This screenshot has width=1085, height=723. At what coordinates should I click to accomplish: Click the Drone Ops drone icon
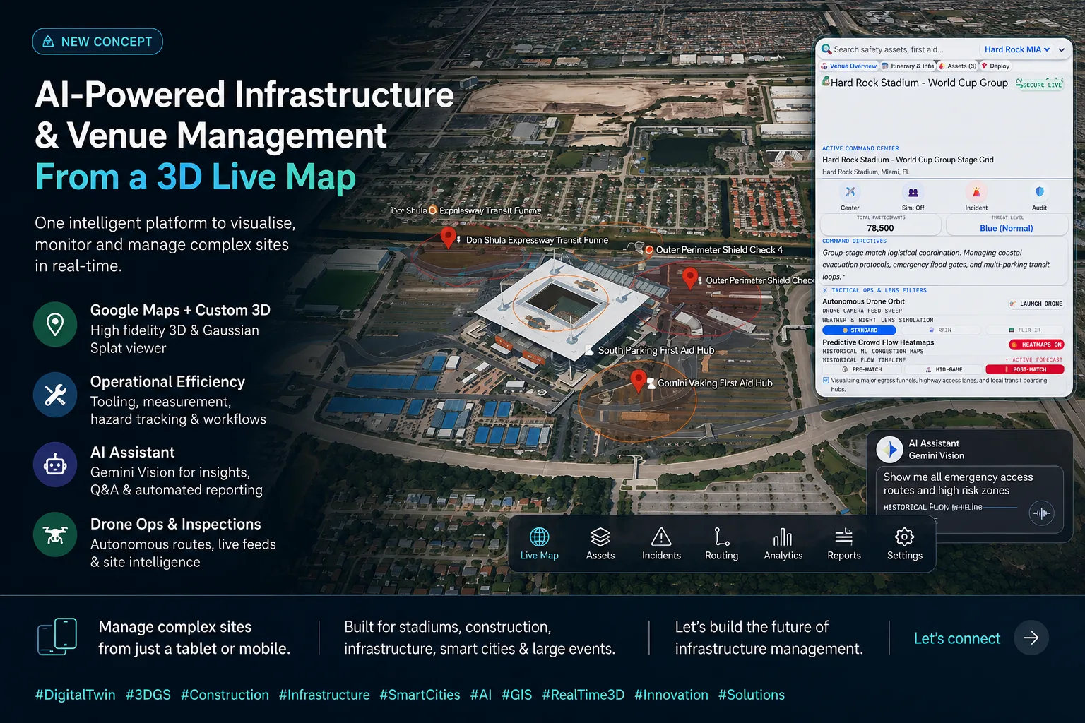click(55, 534)
